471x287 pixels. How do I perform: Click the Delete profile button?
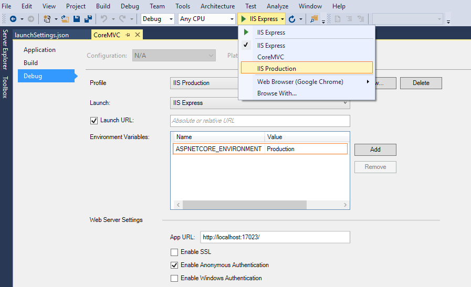click(421, 83)
